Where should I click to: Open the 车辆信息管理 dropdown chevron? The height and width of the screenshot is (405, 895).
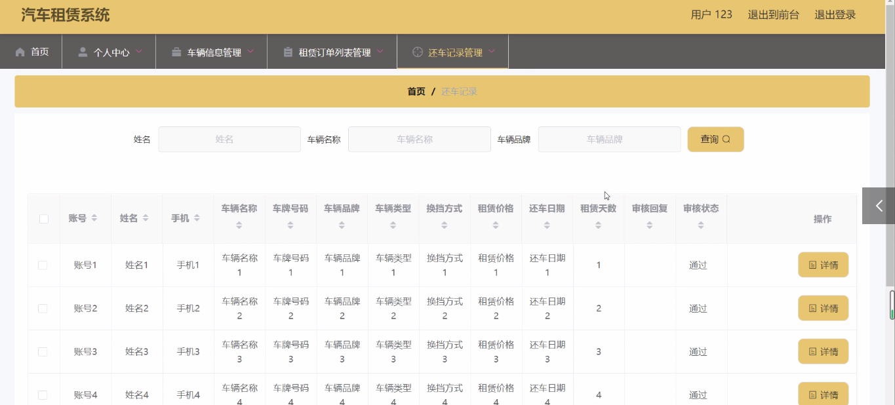click(250, 51)
